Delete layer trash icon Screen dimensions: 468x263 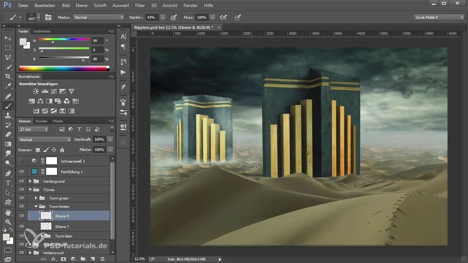click(x=102, y=259)
